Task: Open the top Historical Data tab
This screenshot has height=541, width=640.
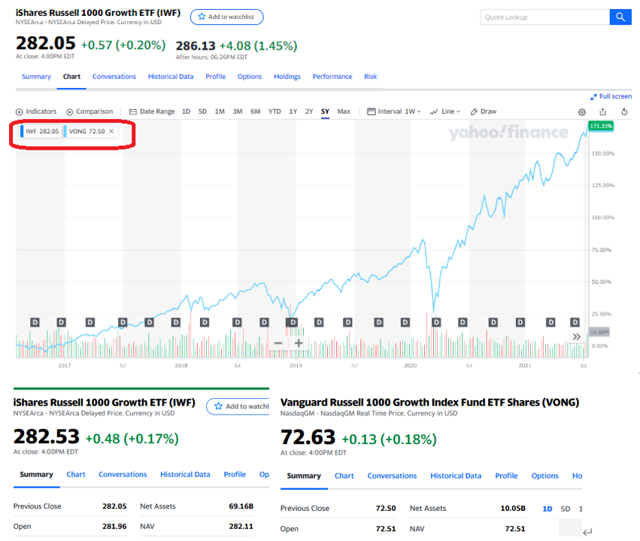Action: coord(171,76)
